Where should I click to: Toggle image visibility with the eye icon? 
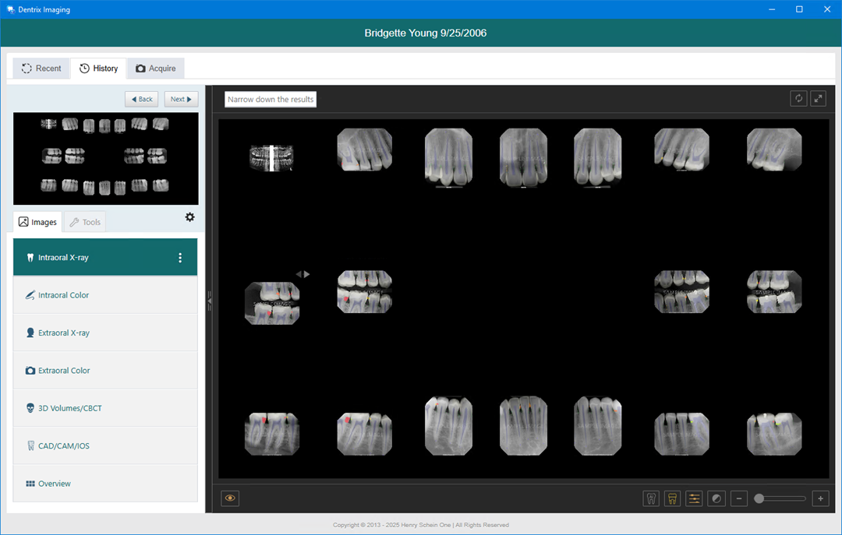229,498
